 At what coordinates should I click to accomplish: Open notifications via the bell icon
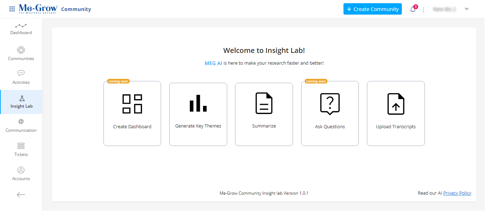(x=413, y=9)
